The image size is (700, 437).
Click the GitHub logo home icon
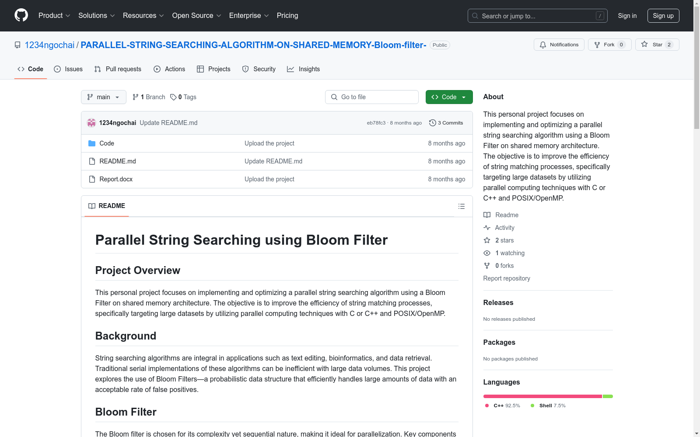coord(21,15)
